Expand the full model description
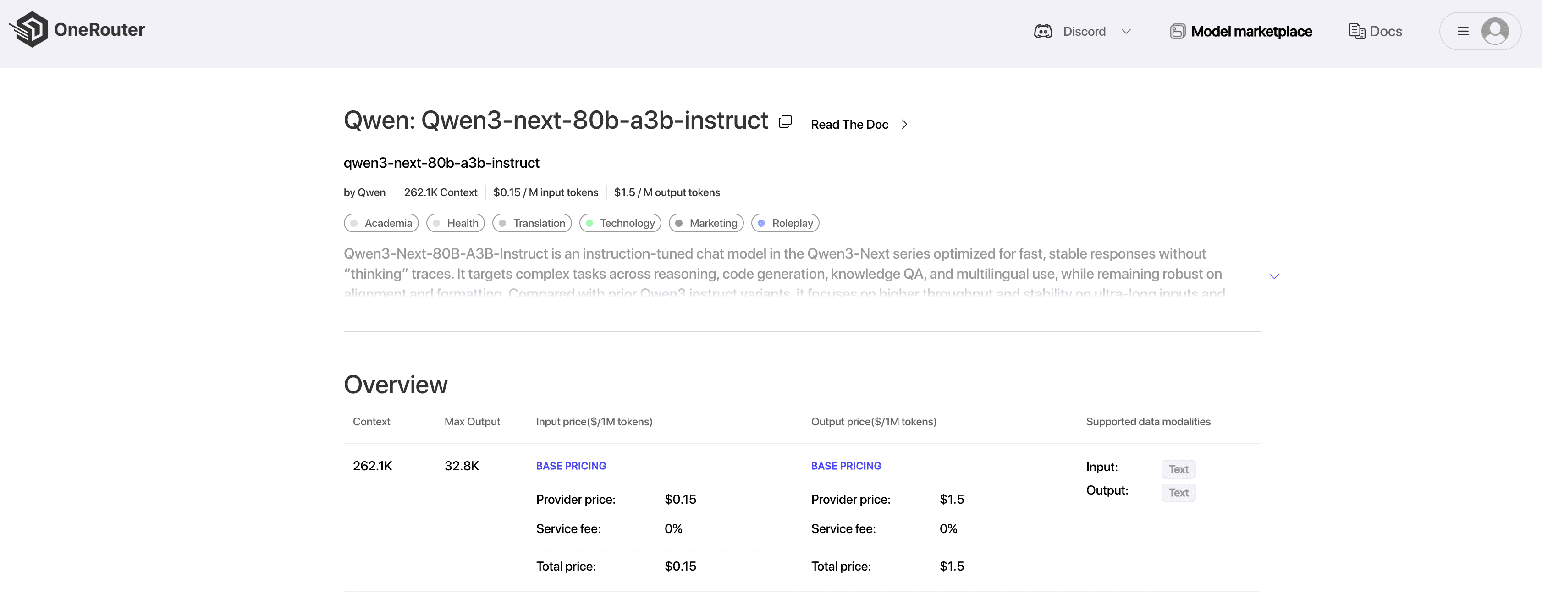Screen dimensions: 1542x605 click(1274, 276)
